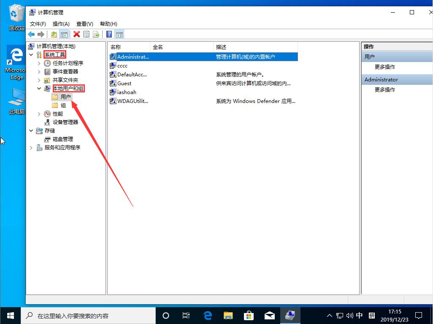
Task: Open the 查看(V) menu
Action: (x=84, y=24)
